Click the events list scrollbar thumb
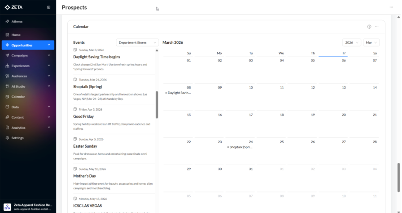This screenshot has height=213, width=402. coord(157,105)
